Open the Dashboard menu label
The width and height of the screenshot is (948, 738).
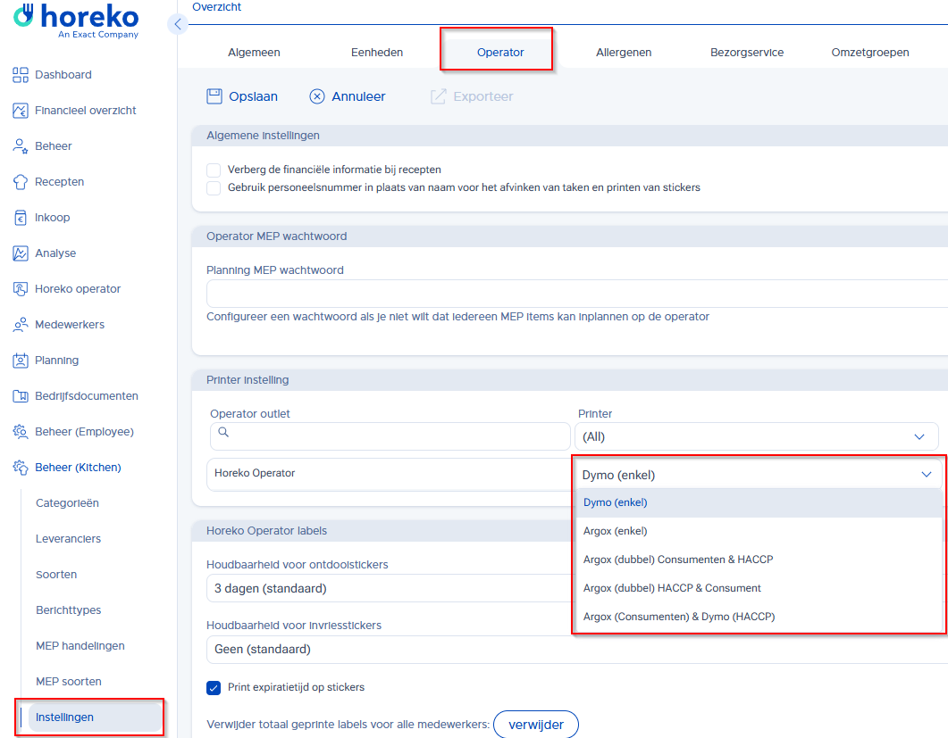click(63, 75)
